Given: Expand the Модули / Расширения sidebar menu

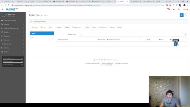Looking at the screenshot, I should pyautogui.click(x=13, y=28).
